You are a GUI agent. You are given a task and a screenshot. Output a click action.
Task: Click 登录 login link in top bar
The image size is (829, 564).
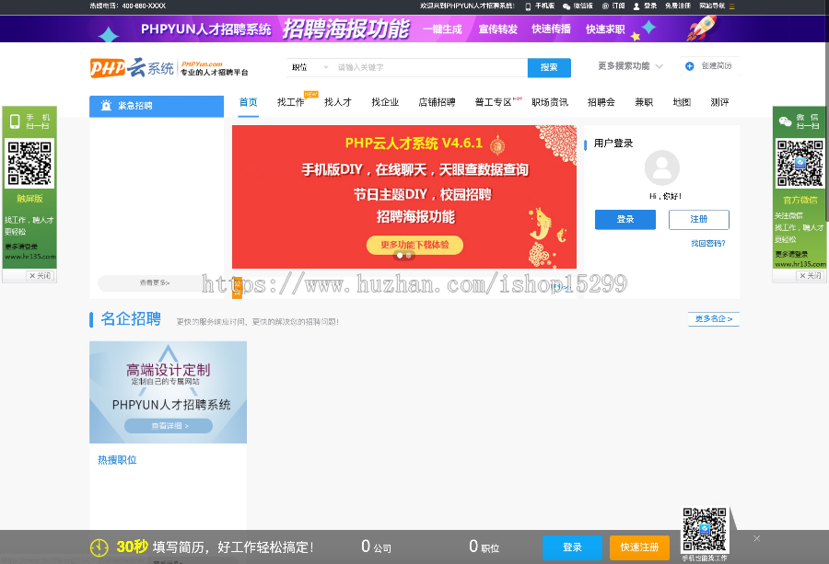tap(649, 6)
